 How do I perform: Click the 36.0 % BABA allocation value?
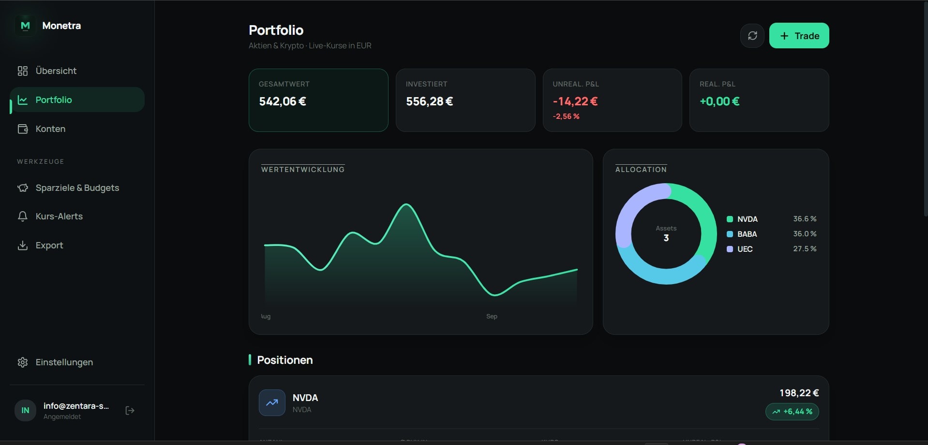click(x=805, y=234)
